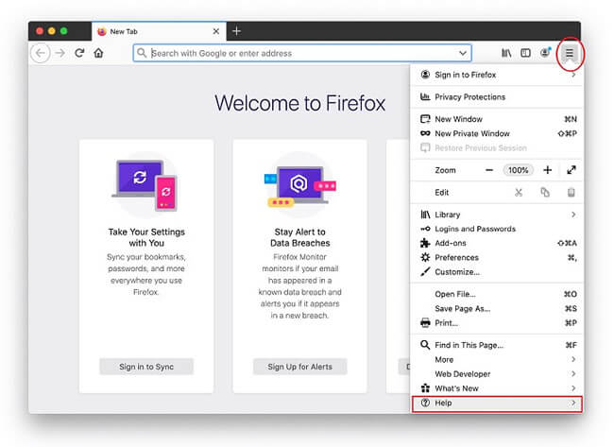Image resolution: width=614 pixels, height=447 pixels.
Task: Enter full screen mode icon
Action: [x=571, y=170]
